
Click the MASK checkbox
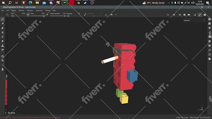tap(9, 113)
